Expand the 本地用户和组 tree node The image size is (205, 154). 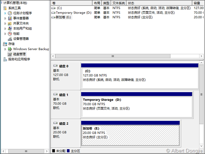click(5, 29)
